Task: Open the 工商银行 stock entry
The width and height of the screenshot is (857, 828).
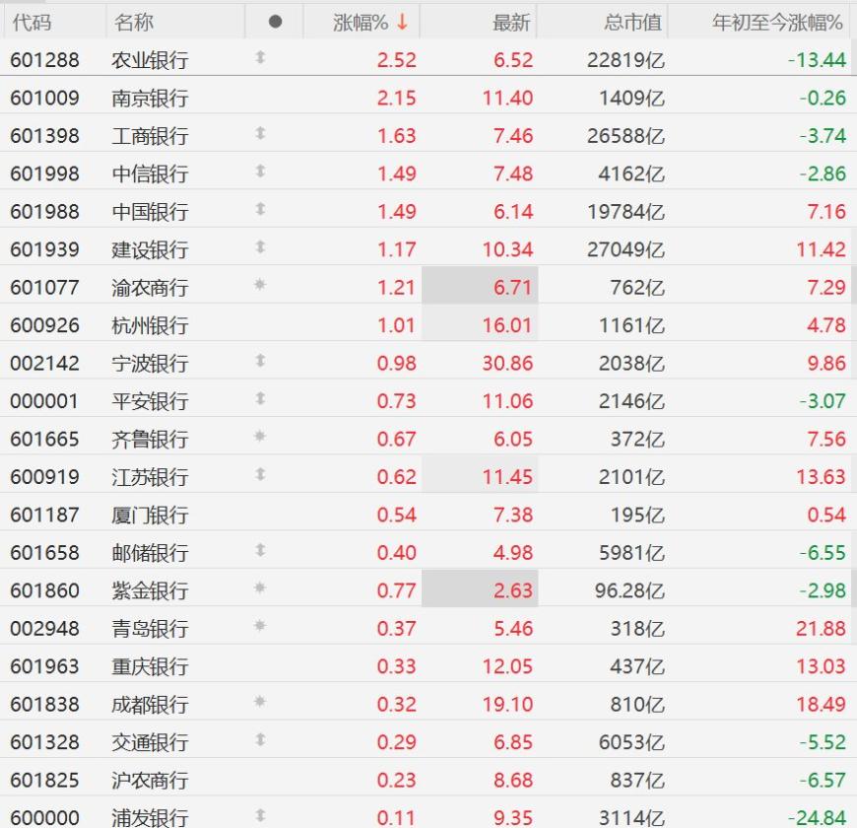Action: [151, 136]
